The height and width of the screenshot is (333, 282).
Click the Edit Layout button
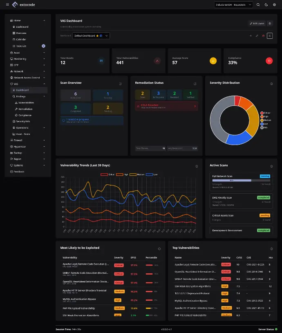coord(257,23)
